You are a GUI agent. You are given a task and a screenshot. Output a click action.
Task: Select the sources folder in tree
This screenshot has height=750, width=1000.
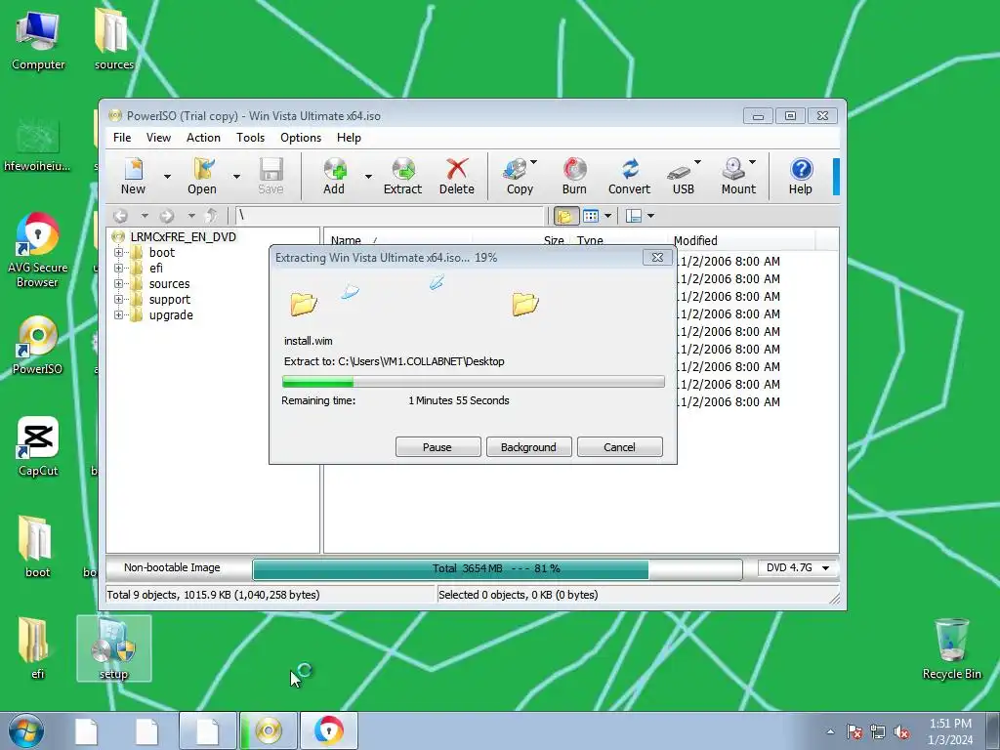(x=169, y=284)
